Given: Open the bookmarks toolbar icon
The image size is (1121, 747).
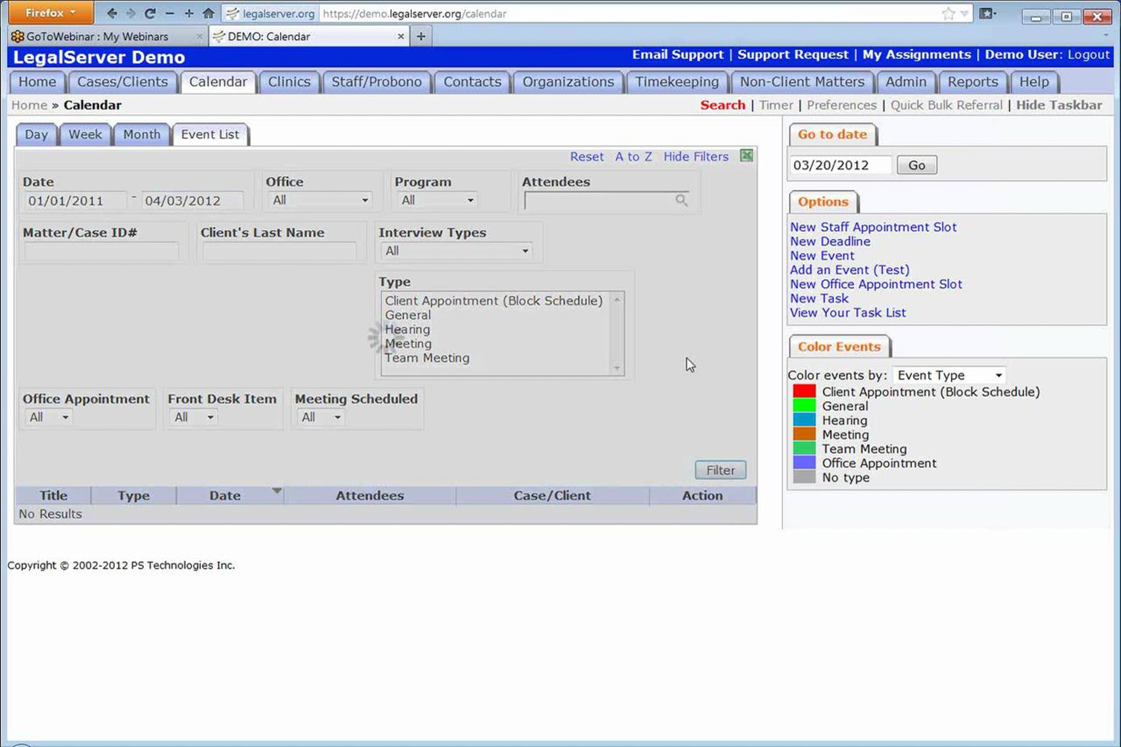Looking at the screenshot, I should [987, 14].
